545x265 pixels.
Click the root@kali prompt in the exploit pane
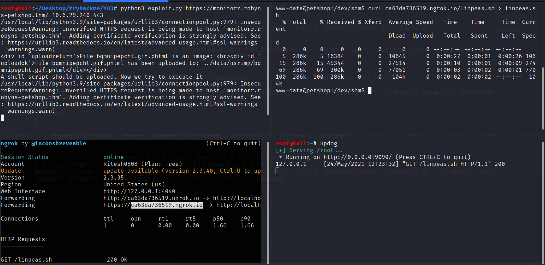pyautogui.click(x=16, y=8)
